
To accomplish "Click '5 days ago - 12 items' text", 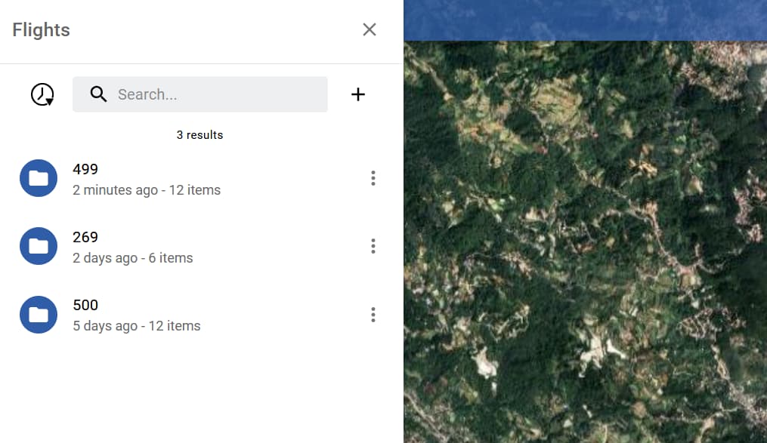I will pos(137,326).
